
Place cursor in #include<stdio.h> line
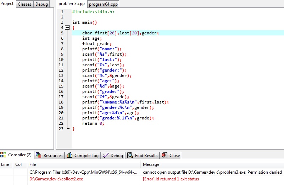click(x=93, y=12)
